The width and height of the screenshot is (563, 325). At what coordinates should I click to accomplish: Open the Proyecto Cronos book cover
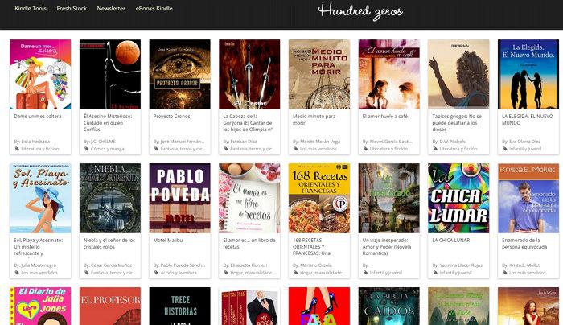180,74
